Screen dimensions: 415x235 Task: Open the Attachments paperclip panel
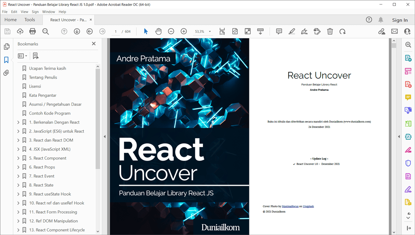pos(6,73)
